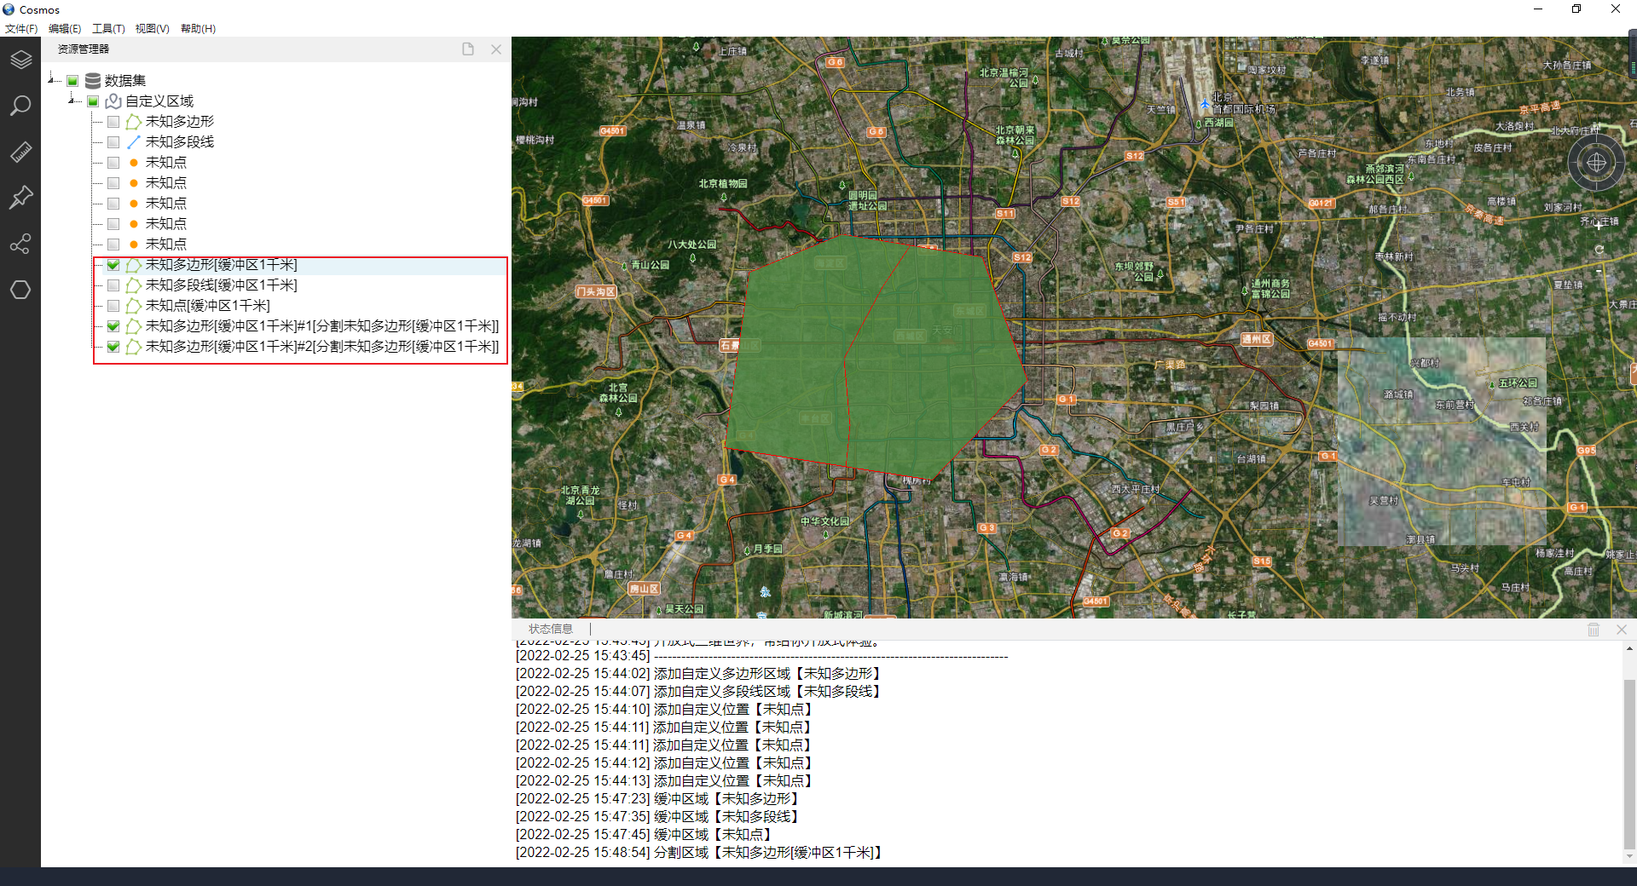Click the map navigation compass control

1596,163
